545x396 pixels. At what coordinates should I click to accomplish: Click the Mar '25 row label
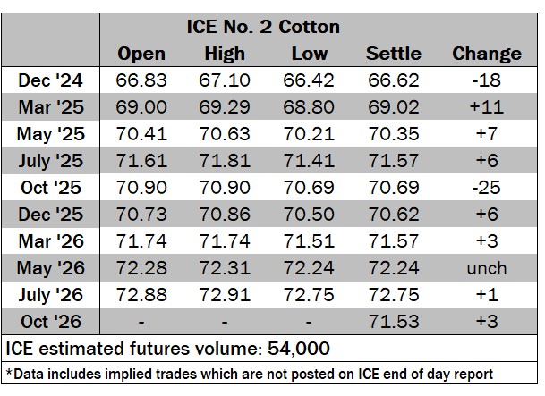pos(51,108)
